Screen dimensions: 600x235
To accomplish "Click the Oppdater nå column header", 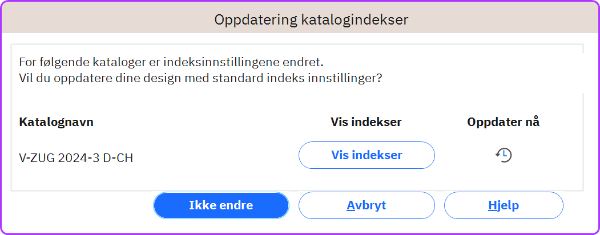I will coord(503,122).
